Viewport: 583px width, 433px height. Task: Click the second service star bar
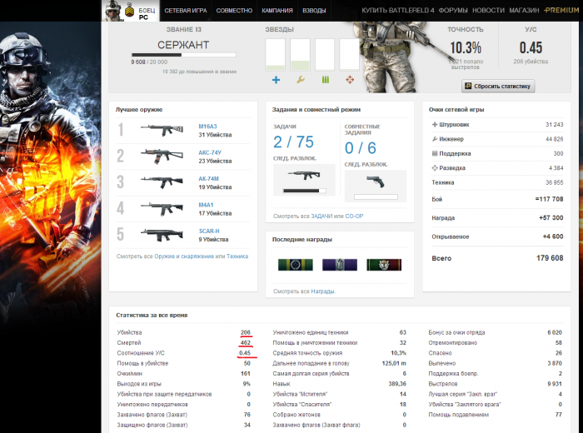tap(300, 55)
